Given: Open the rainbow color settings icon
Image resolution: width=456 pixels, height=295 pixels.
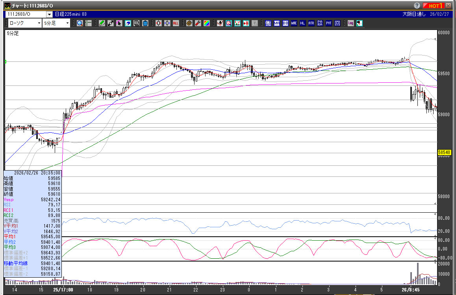Looking at the screenshot, I should [206, 23].
